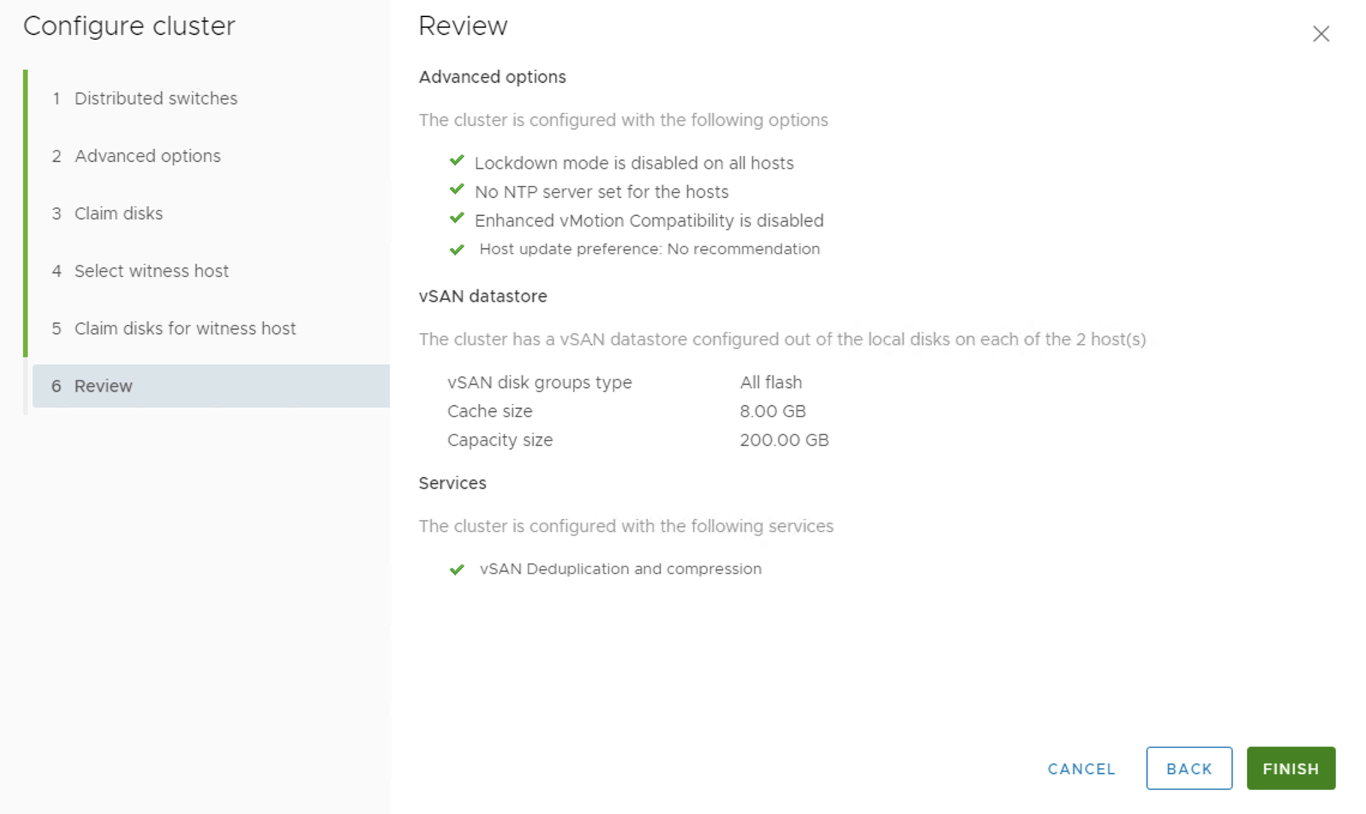Click the Cancel button
The height and width of the screenshot is (814, 1366).
pyautogui.click(x=1082, y=768)
